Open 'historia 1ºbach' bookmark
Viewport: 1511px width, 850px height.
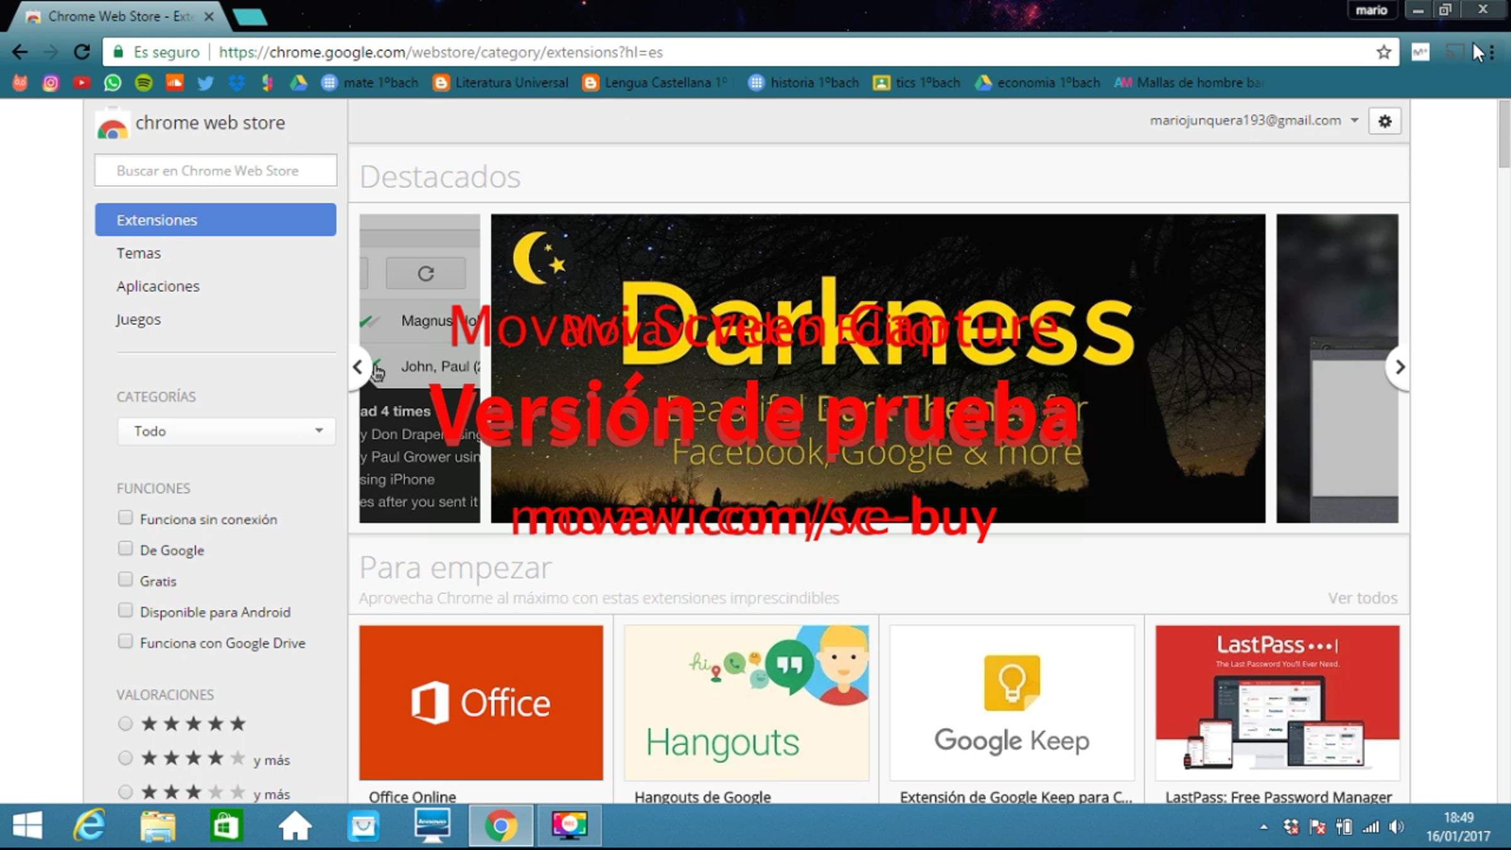coord(803,82)
